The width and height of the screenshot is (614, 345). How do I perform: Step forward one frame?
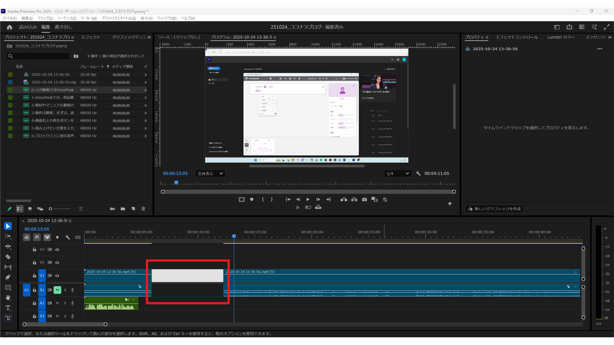pyautogui.click(x=318, y=199)
